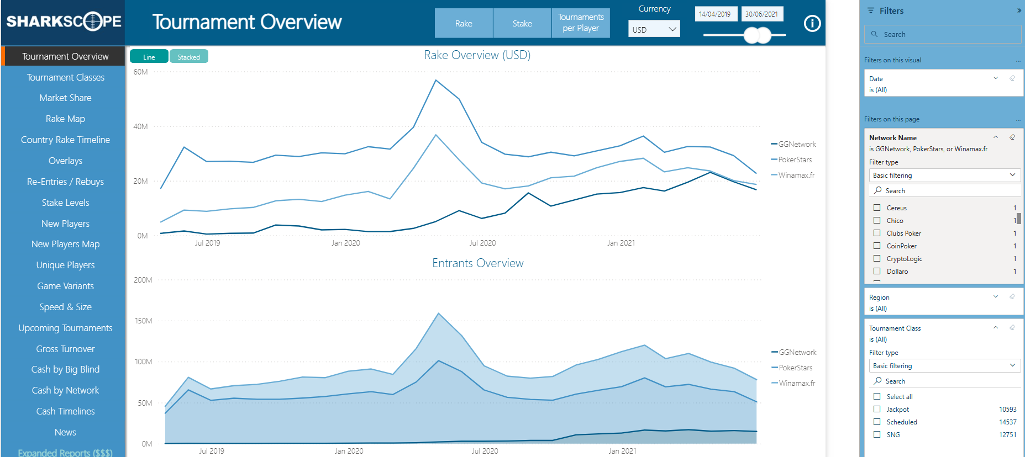Expand the Region filter card
Viewport: 1025px width, 457px height.
995,297
